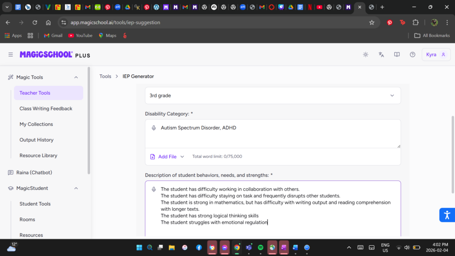455x256 pixels.
Task: Click the microphone icon in Disability Category field
Action: pyautogui.click(x=154, y=128)
